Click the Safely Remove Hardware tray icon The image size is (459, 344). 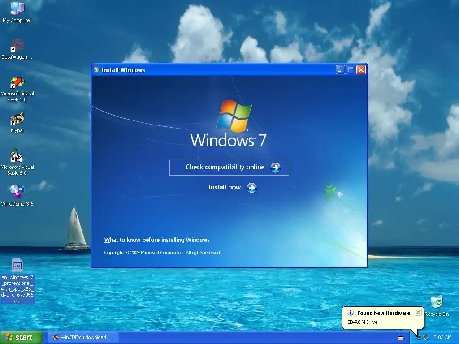(425, 338)
